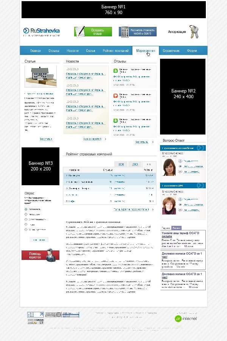Open Главная in the navigation bar

click(36, 51)
